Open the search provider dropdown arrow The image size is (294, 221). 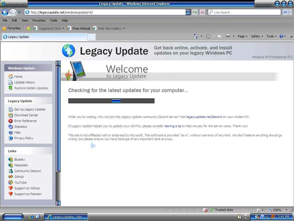pyautogui.click(x=290, y=12)
